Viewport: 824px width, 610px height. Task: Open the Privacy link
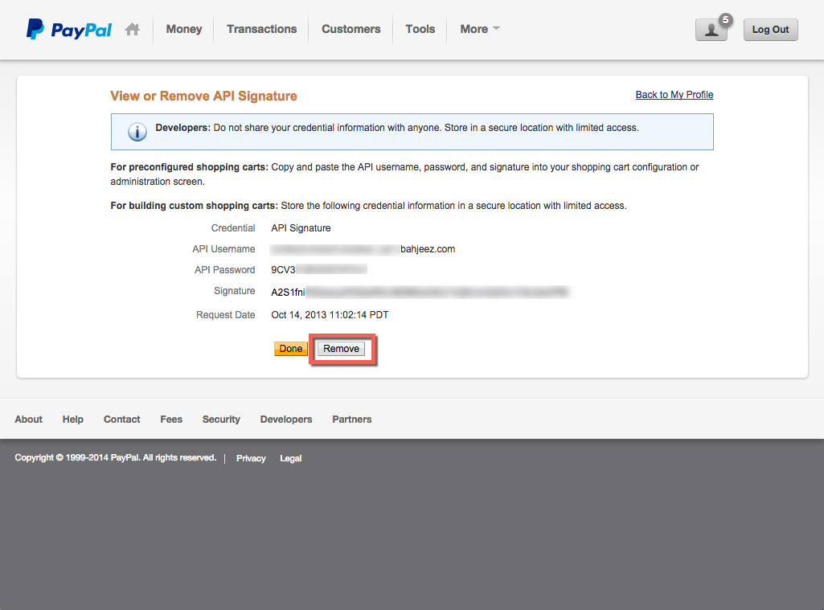251,458
